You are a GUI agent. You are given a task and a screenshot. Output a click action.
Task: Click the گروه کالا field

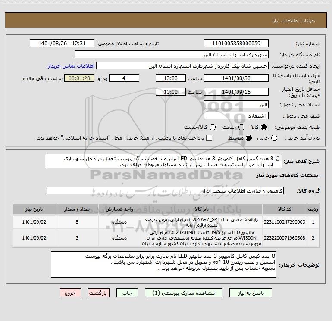point(165,190)
